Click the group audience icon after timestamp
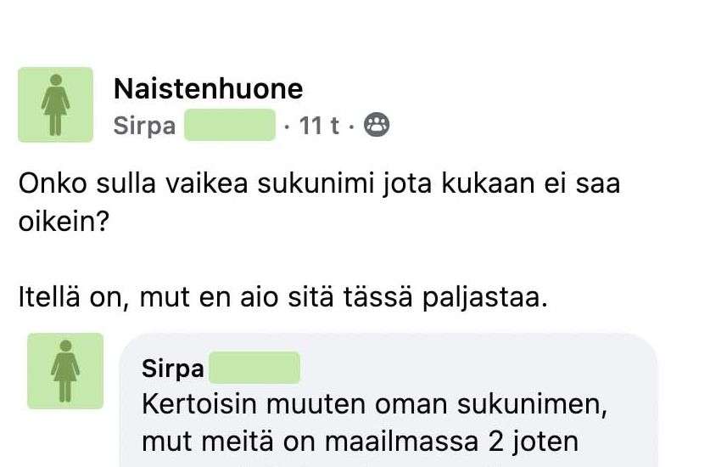The image size is (710, 467). 376,127
